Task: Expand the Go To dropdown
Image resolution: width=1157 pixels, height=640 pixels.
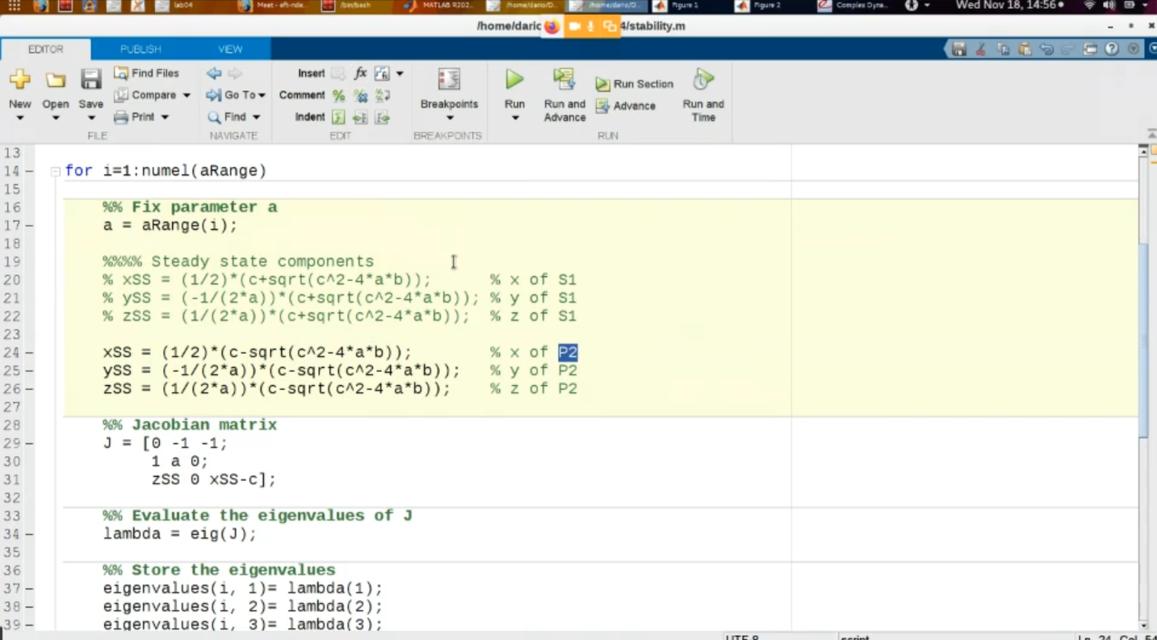Action: pyautogui.click(x=262, y=95)
